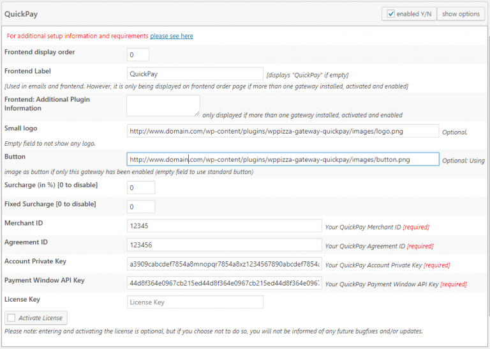490x349 pixels.
Task: Click the Surcharge (in %) field
Action: [140, 188]
